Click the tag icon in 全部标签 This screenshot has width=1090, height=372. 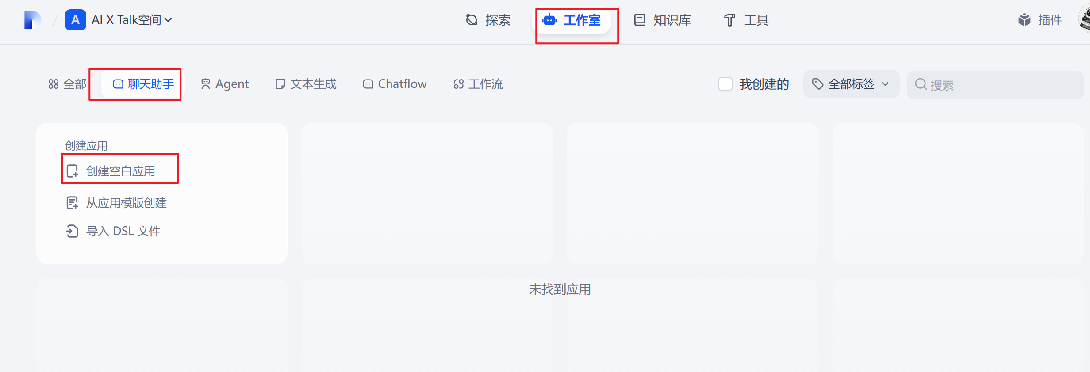(818, 84)
